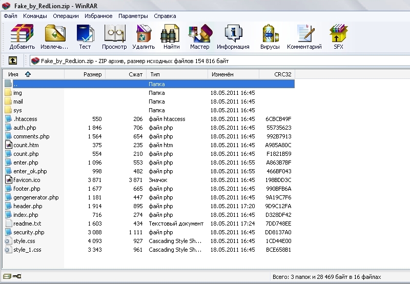Click the size value 4 093
The height and width of the screenshot is (284, 410).
click(95, 241)
